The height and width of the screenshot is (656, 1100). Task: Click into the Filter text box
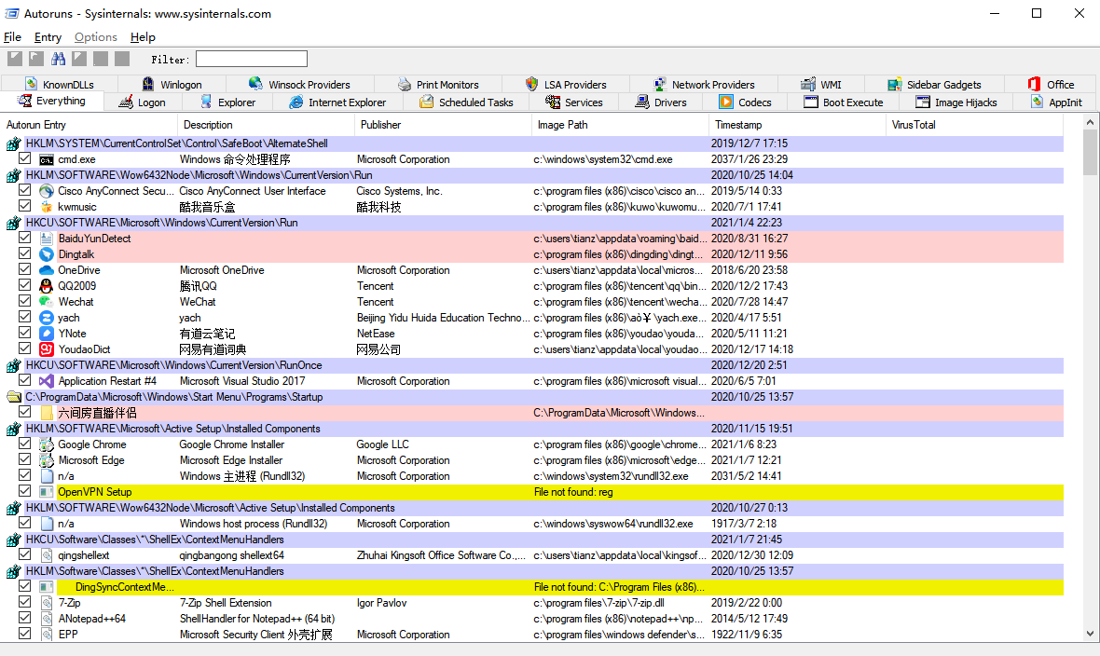pyautogui.click(x=251, y=59)
